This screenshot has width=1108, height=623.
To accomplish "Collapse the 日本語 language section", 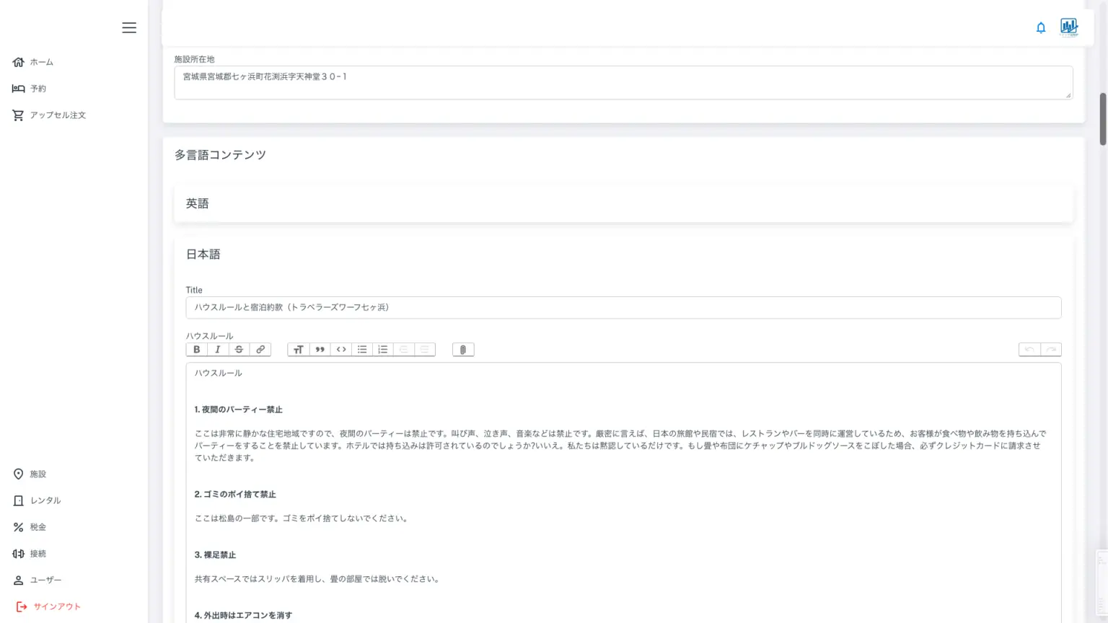I will (203, 255).
